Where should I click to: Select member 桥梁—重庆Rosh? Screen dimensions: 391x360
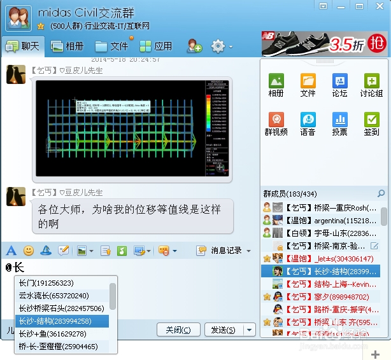coord(321,207)
